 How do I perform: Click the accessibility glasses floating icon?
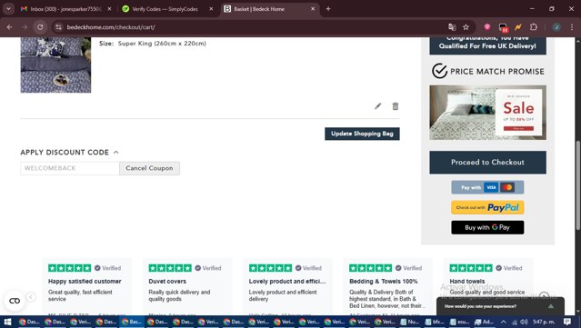15,301
